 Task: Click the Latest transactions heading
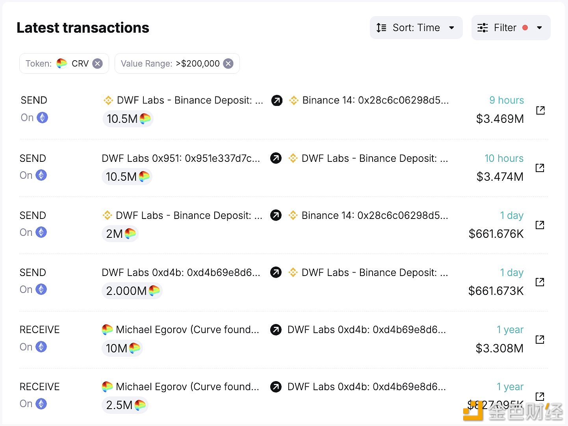click(x=83, y=28)
